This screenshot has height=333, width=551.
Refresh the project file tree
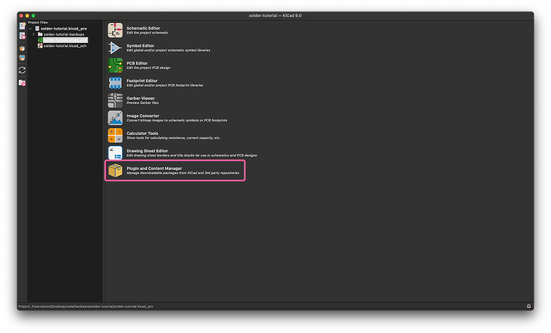[x=22, y=70]
